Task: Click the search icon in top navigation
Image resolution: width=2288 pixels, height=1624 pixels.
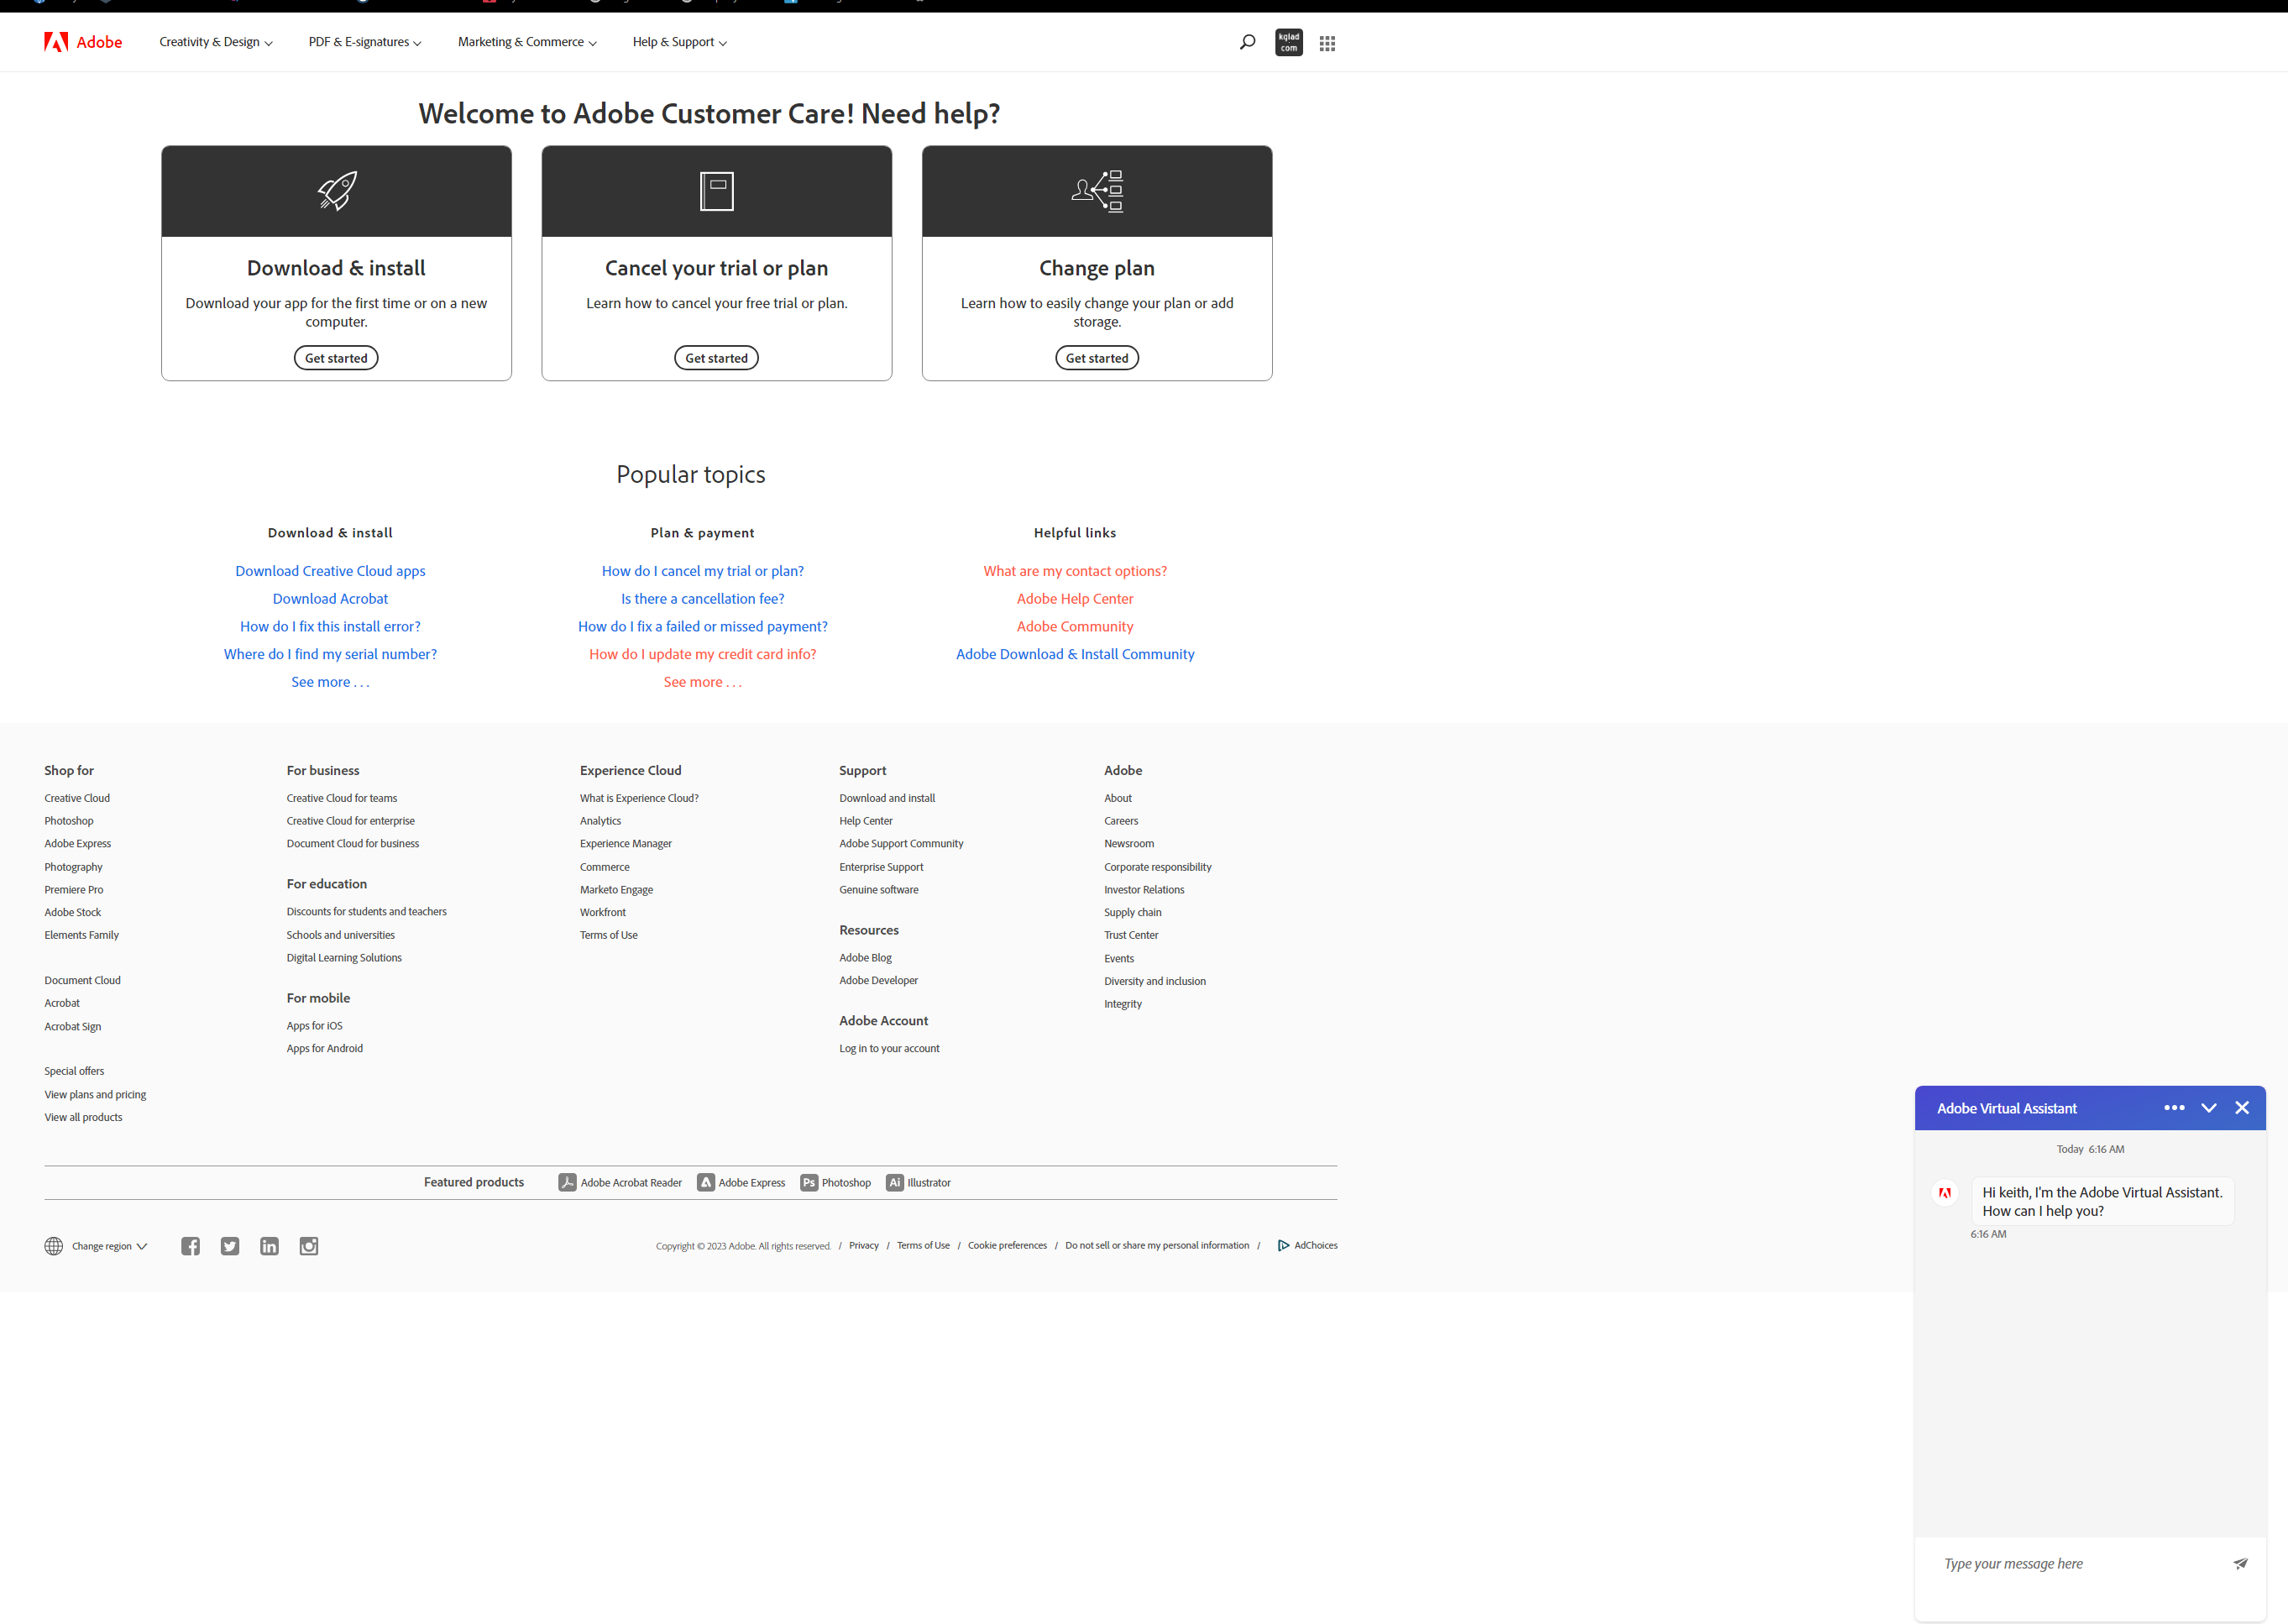Action: coord(1247,41)
